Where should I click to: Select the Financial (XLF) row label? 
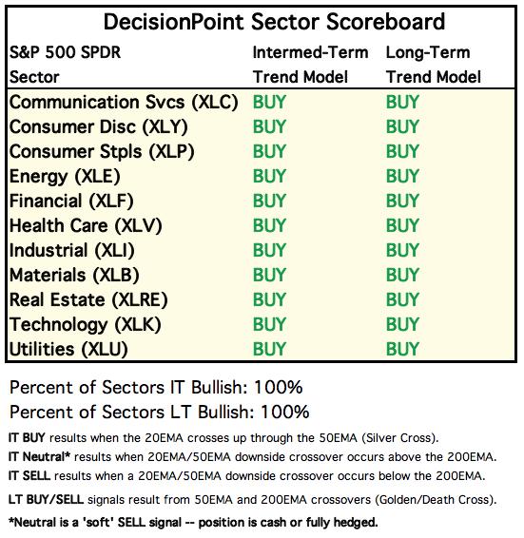71,202
